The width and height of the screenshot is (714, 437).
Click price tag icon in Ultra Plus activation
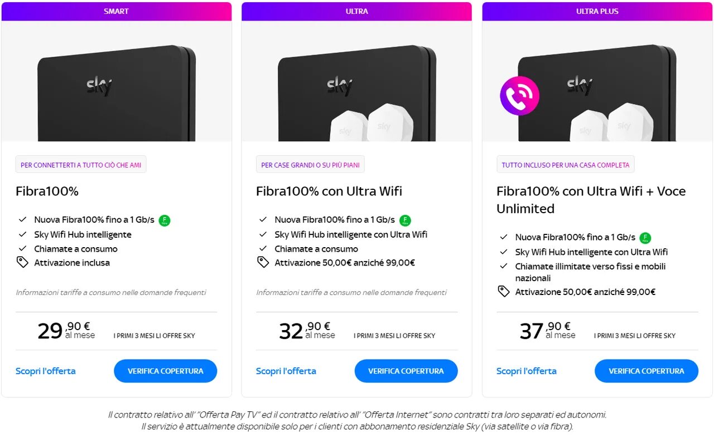point(504,292)
